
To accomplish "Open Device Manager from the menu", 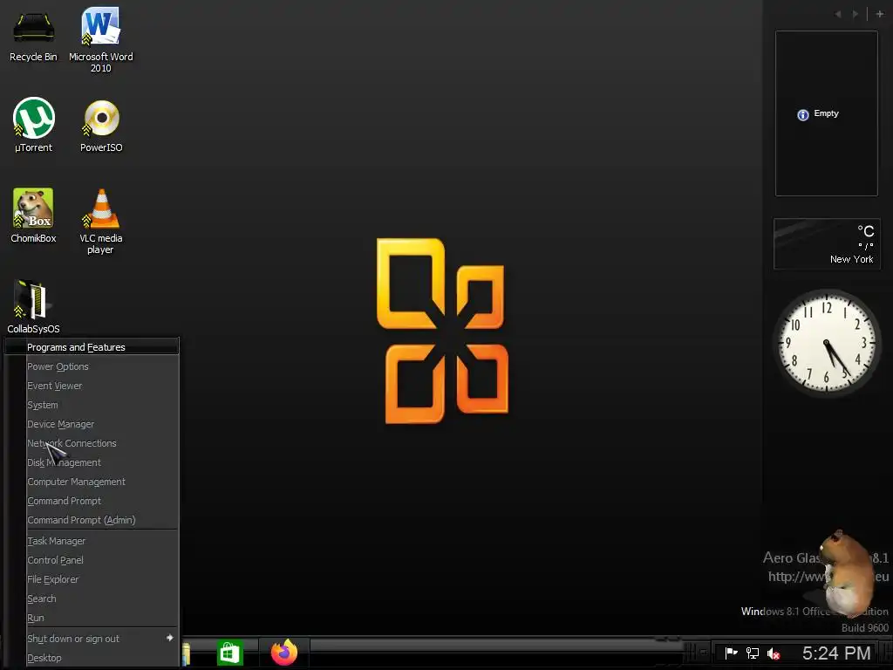I will click(x=92, y=424).
